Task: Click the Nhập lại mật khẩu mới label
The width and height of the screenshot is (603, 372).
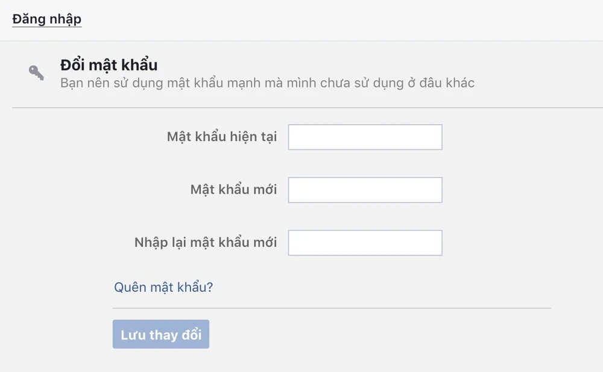Action: pyautogui.click(x=206, y=242)
